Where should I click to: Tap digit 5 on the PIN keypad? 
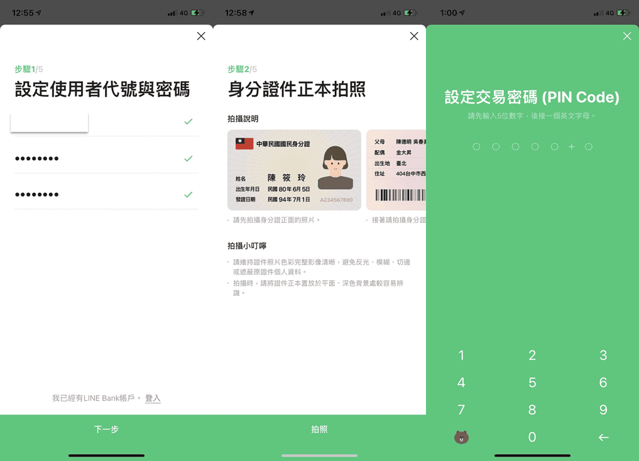click(532, 382)
